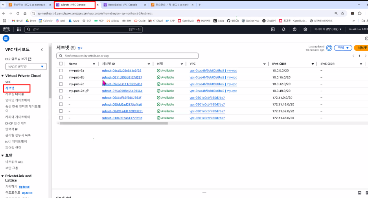Open the console settings gear
Image resolution: width=368 pixels, height=198 pixels.
305,29
